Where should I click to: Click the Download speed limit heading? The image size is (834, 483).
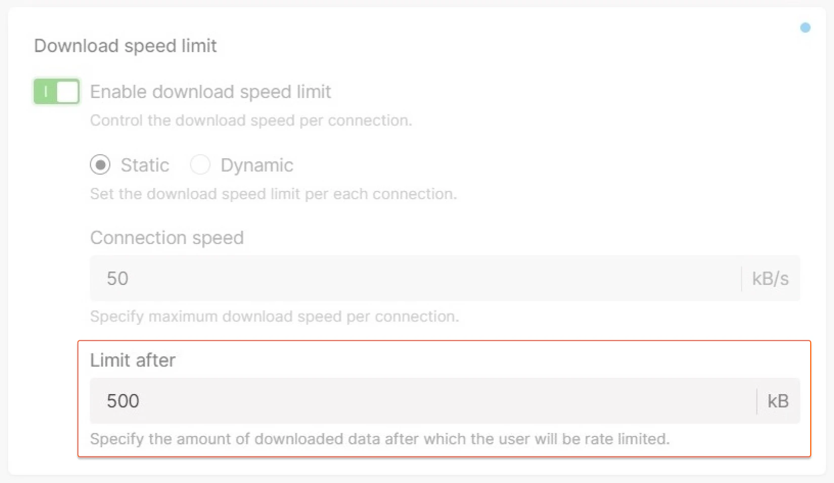pos(125,46)
